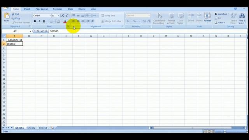Switch to the Data tab

click(x=70, y=9)
